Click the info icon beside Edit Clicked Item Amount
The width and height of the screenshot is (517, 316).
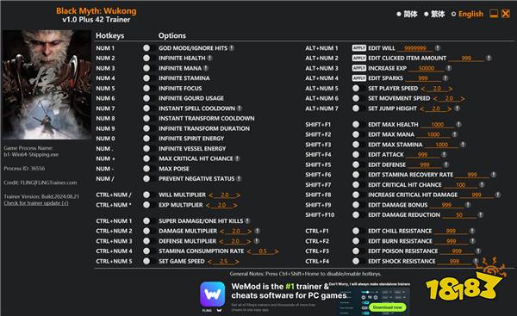pyautogui.click(x=489, y=58)
